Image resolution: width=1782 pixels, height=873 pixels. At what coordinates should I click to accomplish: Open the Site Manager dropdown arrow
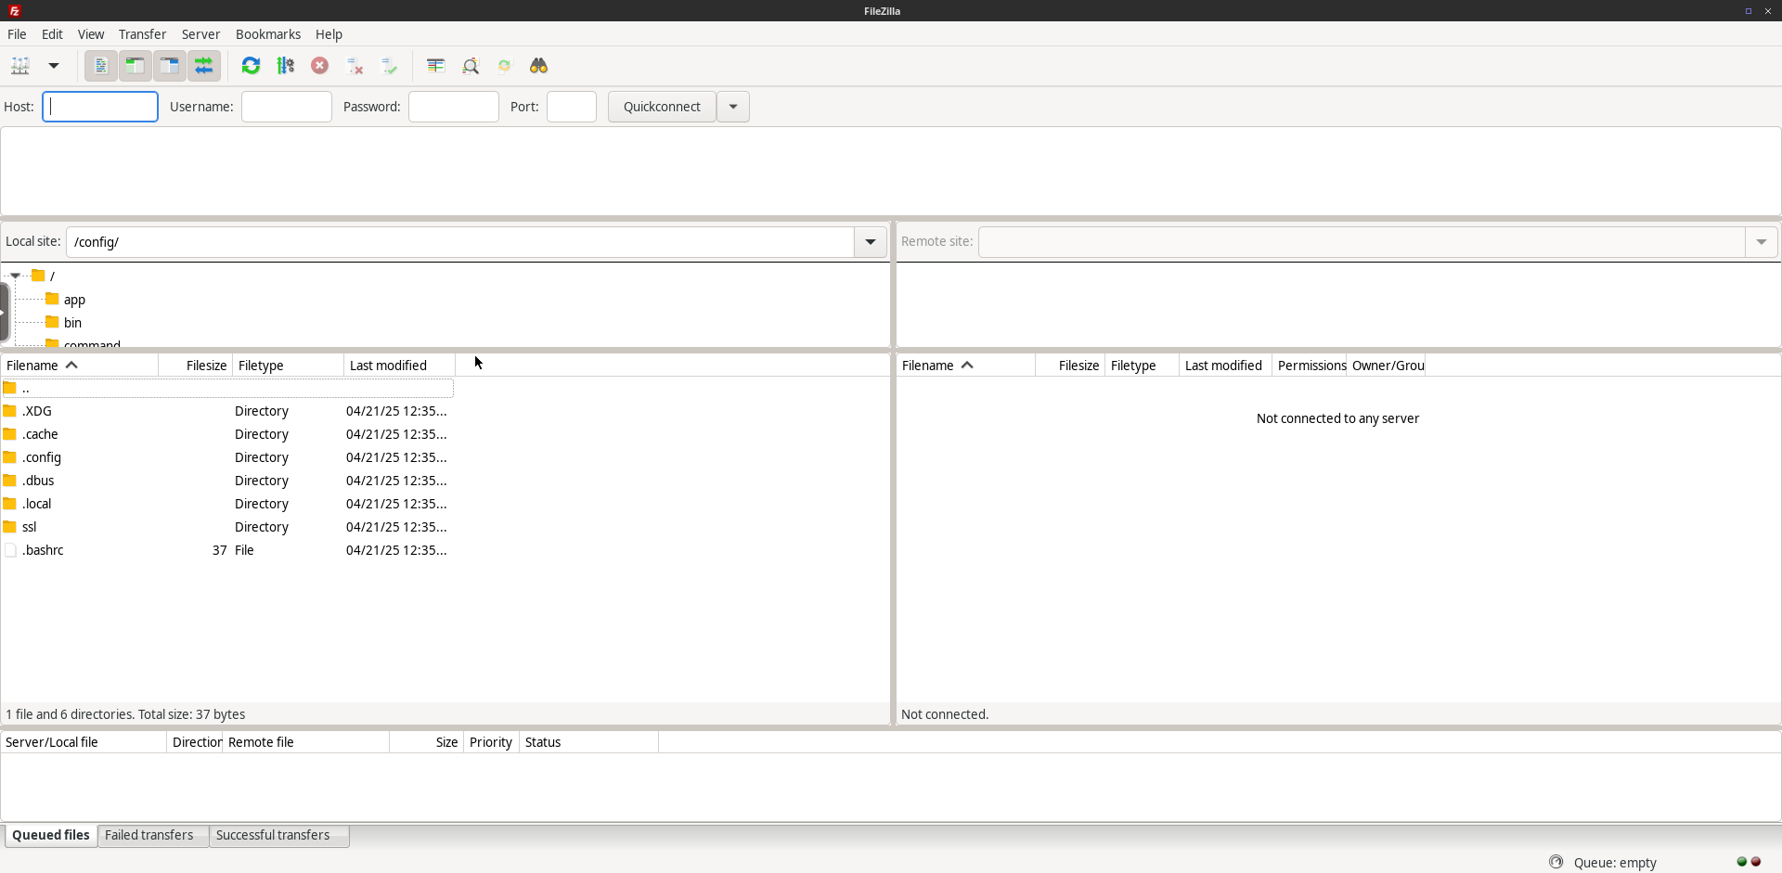click(54, 66)
